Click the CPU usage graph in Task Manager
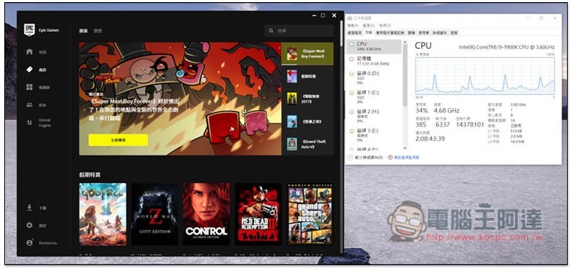Screen dimensions: 572x268 tap(485, 76)
